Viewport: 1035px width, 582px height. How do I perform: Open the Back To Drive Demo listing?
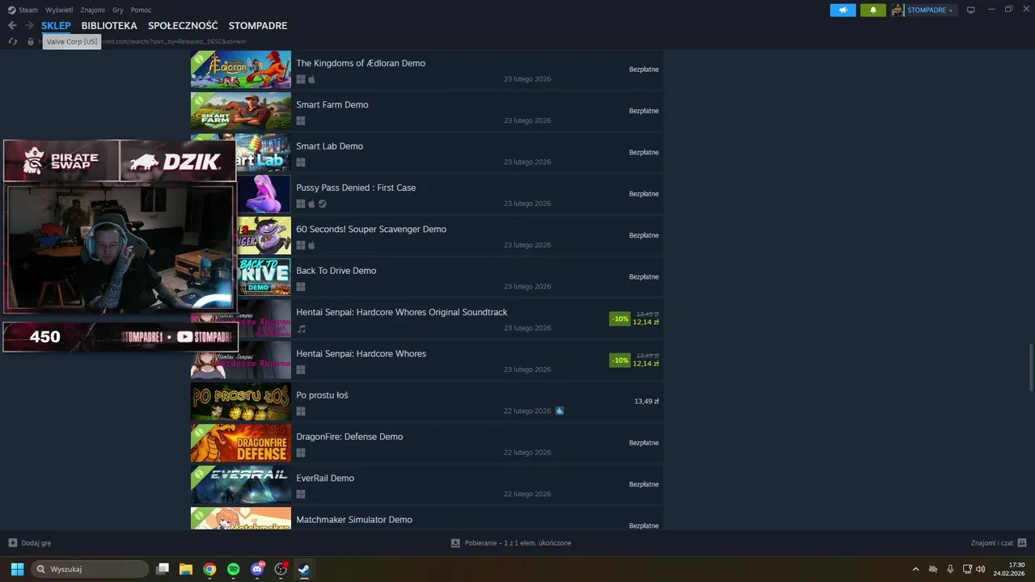[x=427, y=277]
